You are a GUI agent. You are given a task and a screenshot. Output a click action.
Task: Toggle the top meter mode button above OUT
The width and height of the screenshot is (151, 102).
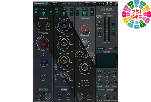click(x=113, y=24)
